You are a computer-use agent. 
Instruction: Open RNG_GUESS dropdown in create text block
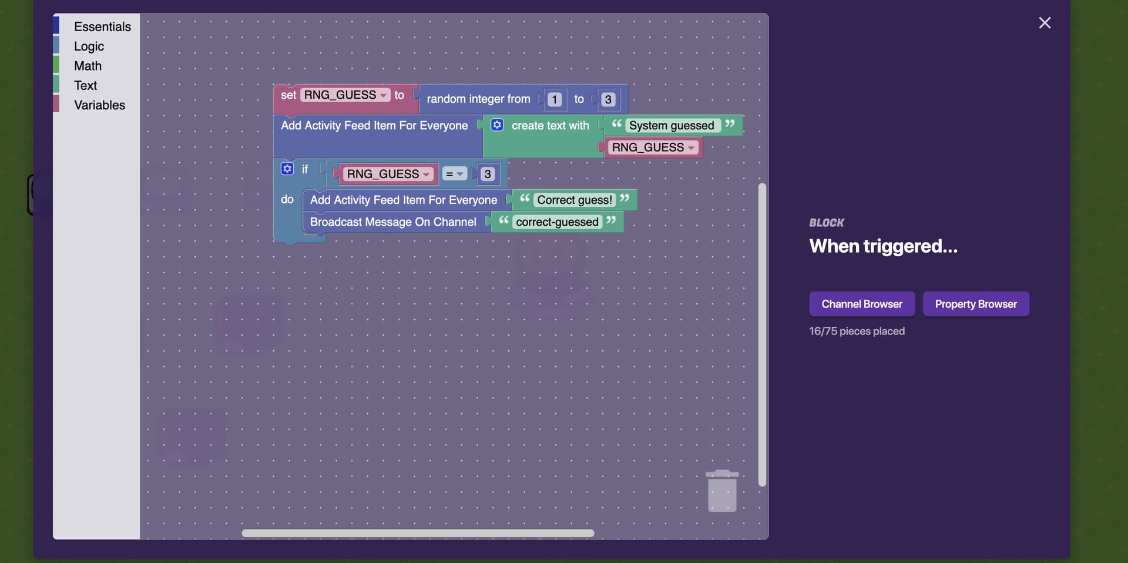click(691, 148)
